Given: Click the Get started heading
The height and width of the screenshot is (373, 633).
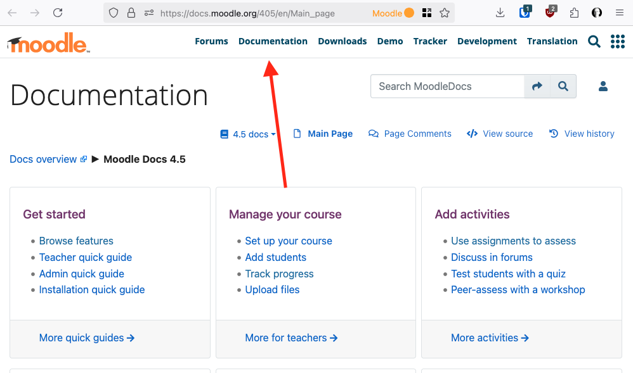Looking at the screenshot, I should [x=54, y=214].
